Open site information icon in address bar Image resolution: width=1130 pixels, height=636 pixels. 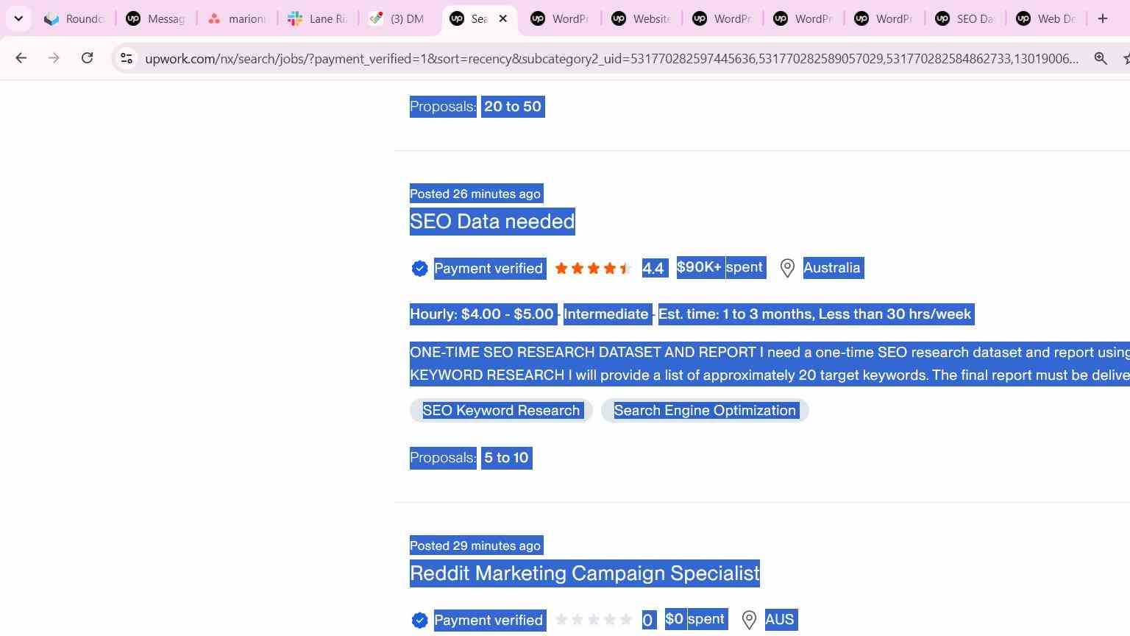pyautogui.click(x=127, y=58)
